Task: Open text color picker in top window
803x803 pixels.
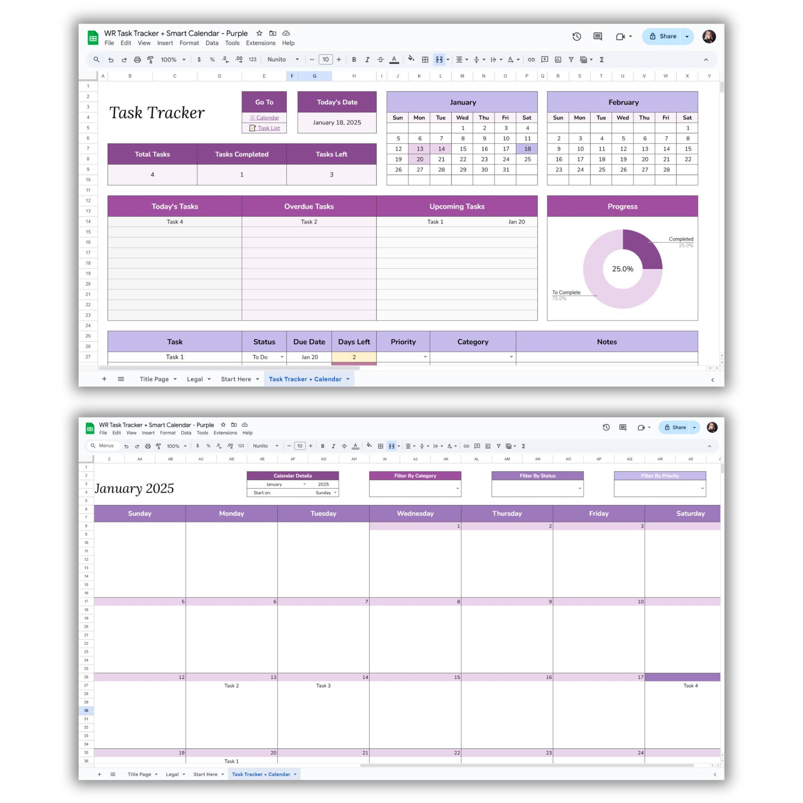Action: [394, 59]
